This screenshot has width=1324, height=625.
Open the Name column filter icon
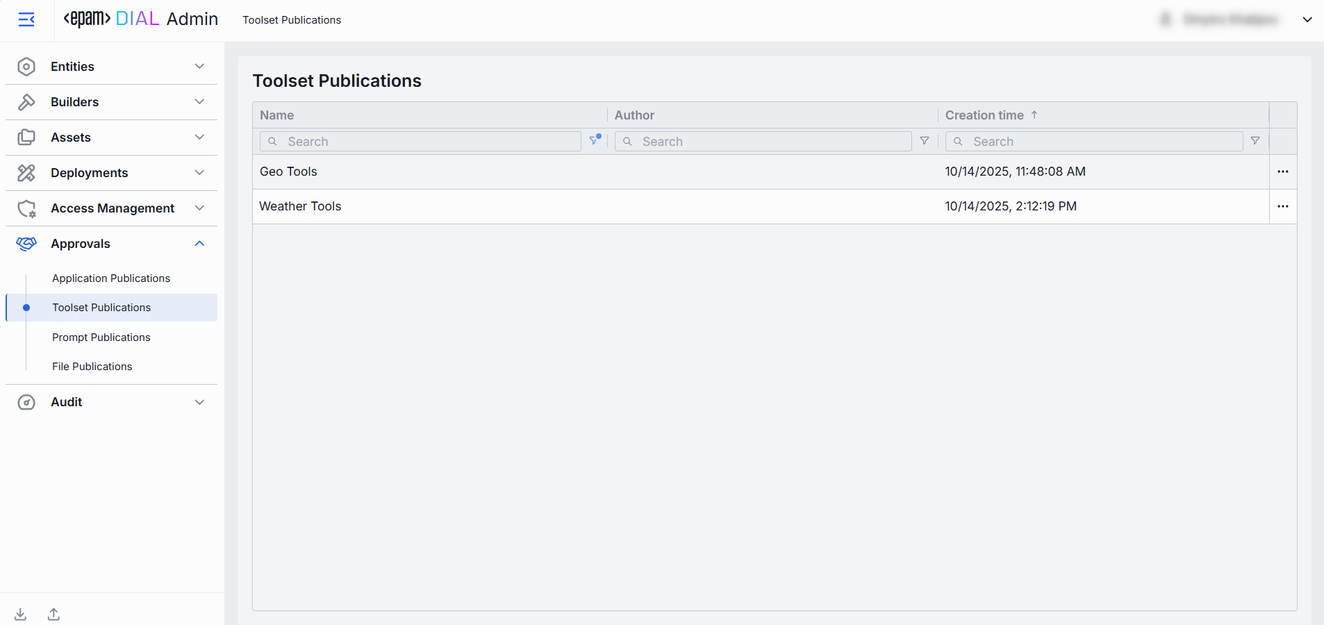pyautogui.click(x=594, y=141)
